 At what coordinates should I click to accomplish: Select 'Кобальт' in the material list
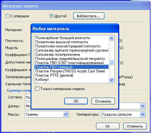72,79
